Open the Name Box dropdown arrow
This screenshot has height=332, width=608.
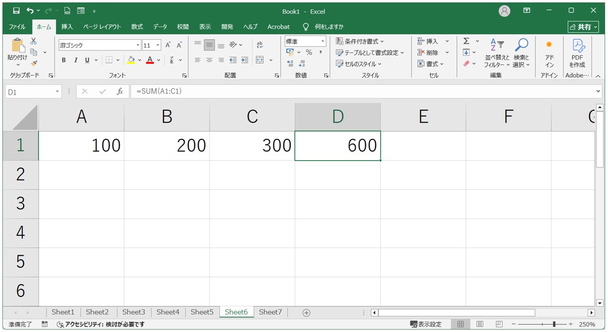click(58, 92)
